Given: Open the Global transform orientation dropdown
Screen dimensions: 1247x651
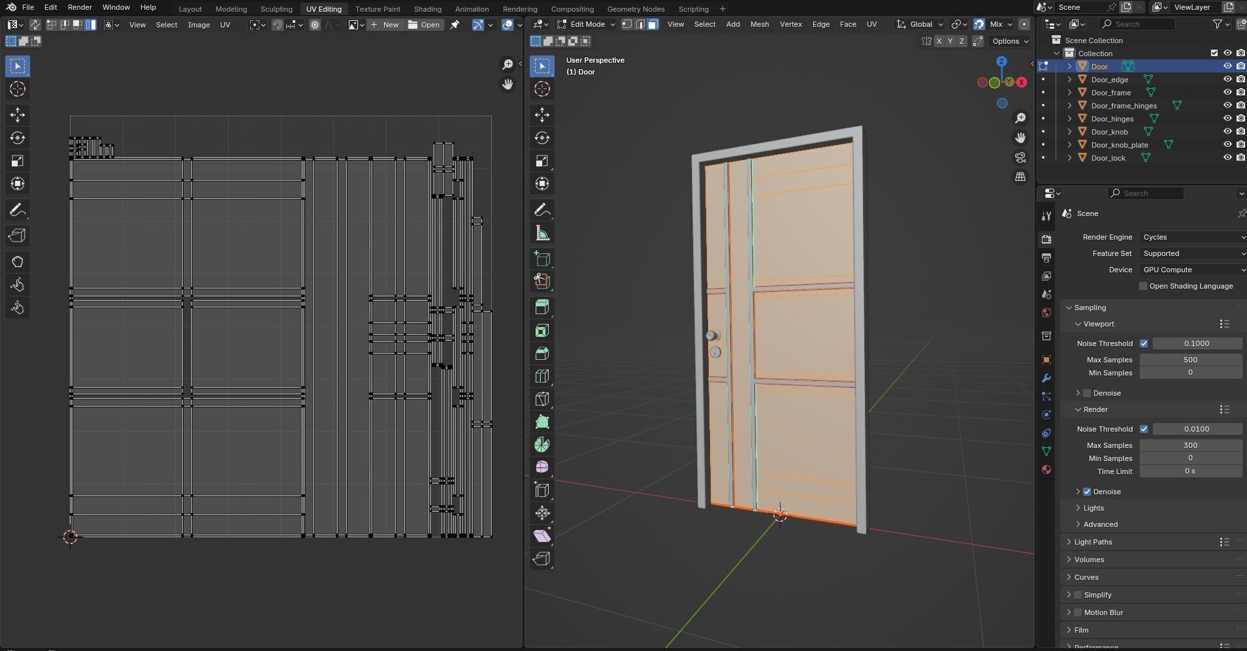Looking at the screenshot, I should [x=920, y=24].
